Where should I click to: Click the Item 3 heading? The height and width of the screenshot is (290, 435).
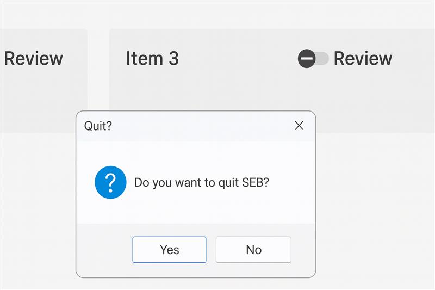click(152, 59)
